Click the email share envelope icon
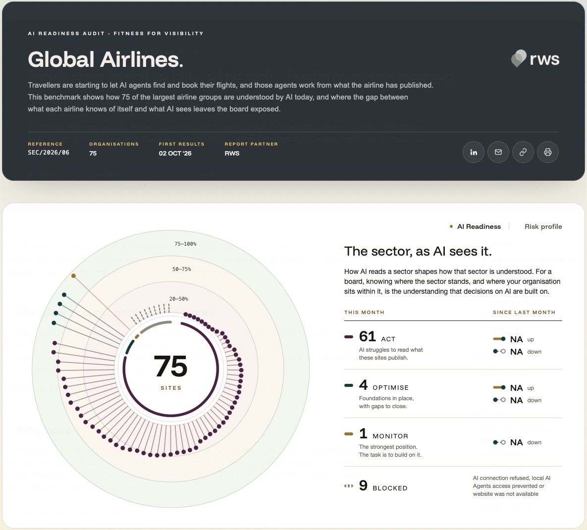 (498, 152)
